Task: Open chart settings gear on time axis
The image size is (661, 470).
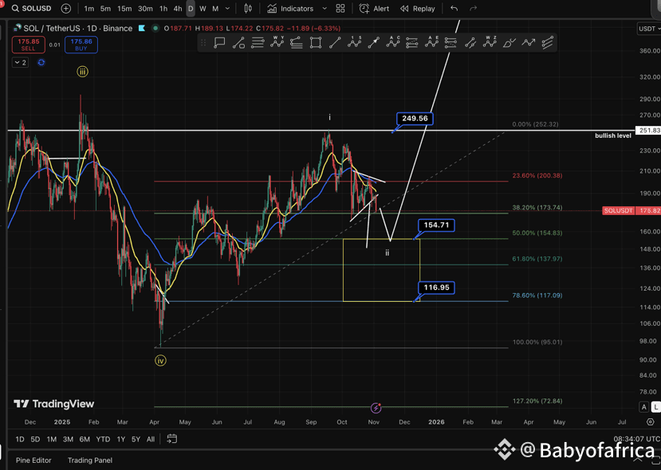Action: point(651,421)
